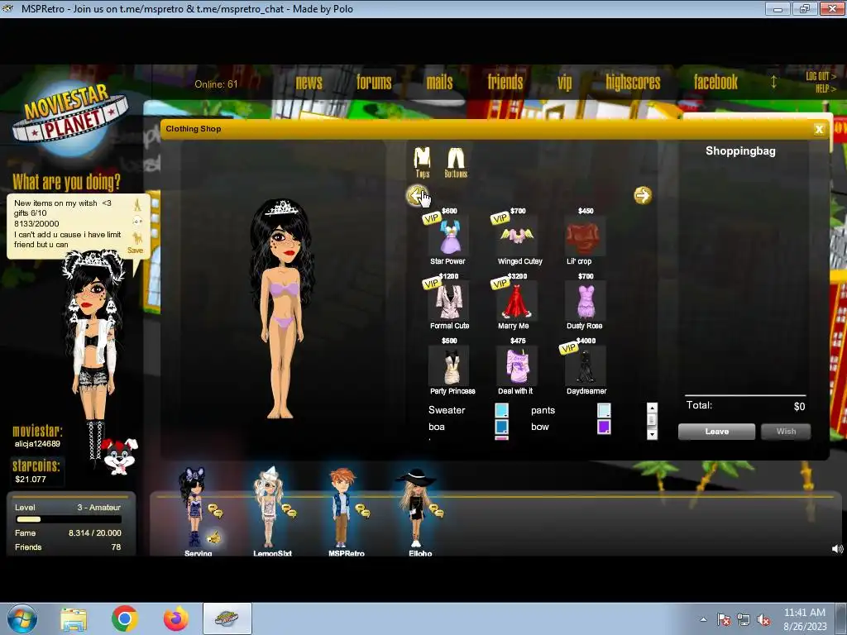Viewport: 847px width, 635px height.
Task: Close the Clothing Shop window
Action: (819, 129)
